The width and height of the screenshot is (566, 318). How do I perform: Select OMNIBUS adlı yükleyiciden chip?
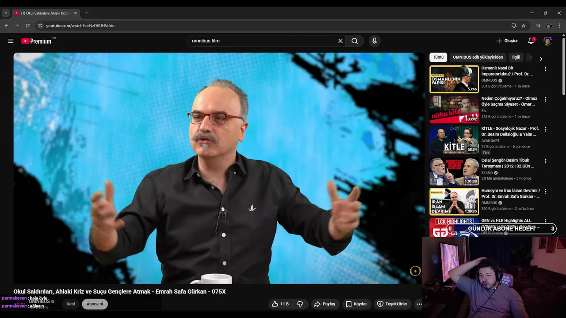click(x=478, y=57)
